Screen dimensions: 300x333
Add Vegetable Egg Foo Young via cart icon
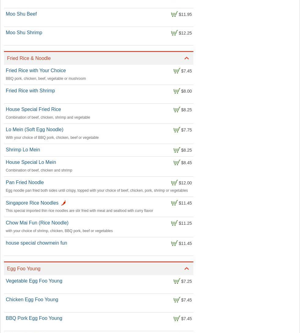coord(177,281)
